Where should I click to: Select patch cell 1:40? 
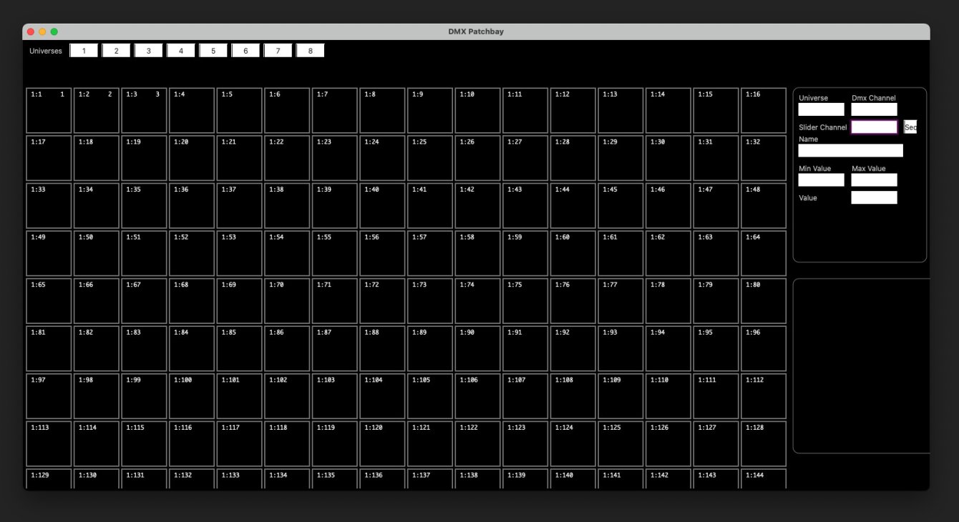pos(382,206)
